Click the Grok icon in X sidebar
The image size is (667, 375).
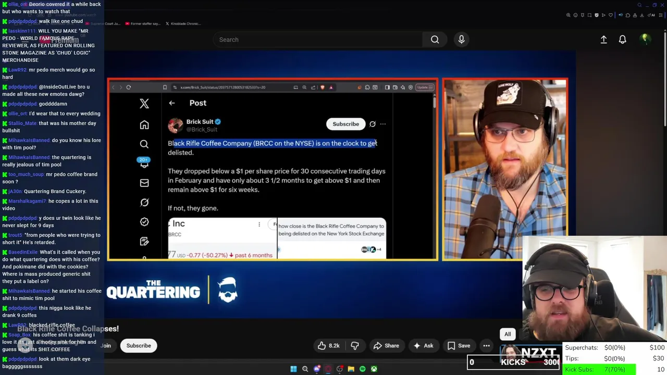[x=144, y=202]
